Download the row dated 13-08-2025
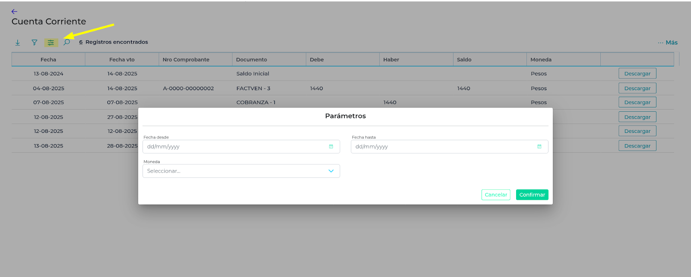This screenshot has width=691, height=277. pyautogui.click(x=637, y=146)
